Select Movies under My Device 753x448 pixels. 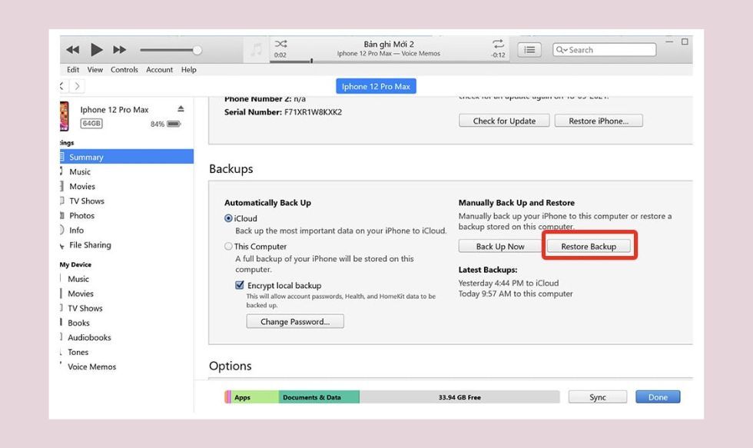pyautogui.click(x=80, y=294)
